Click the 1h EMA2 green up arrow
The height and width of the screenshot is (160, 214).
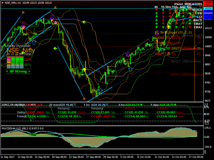click(x=163, y=27)
